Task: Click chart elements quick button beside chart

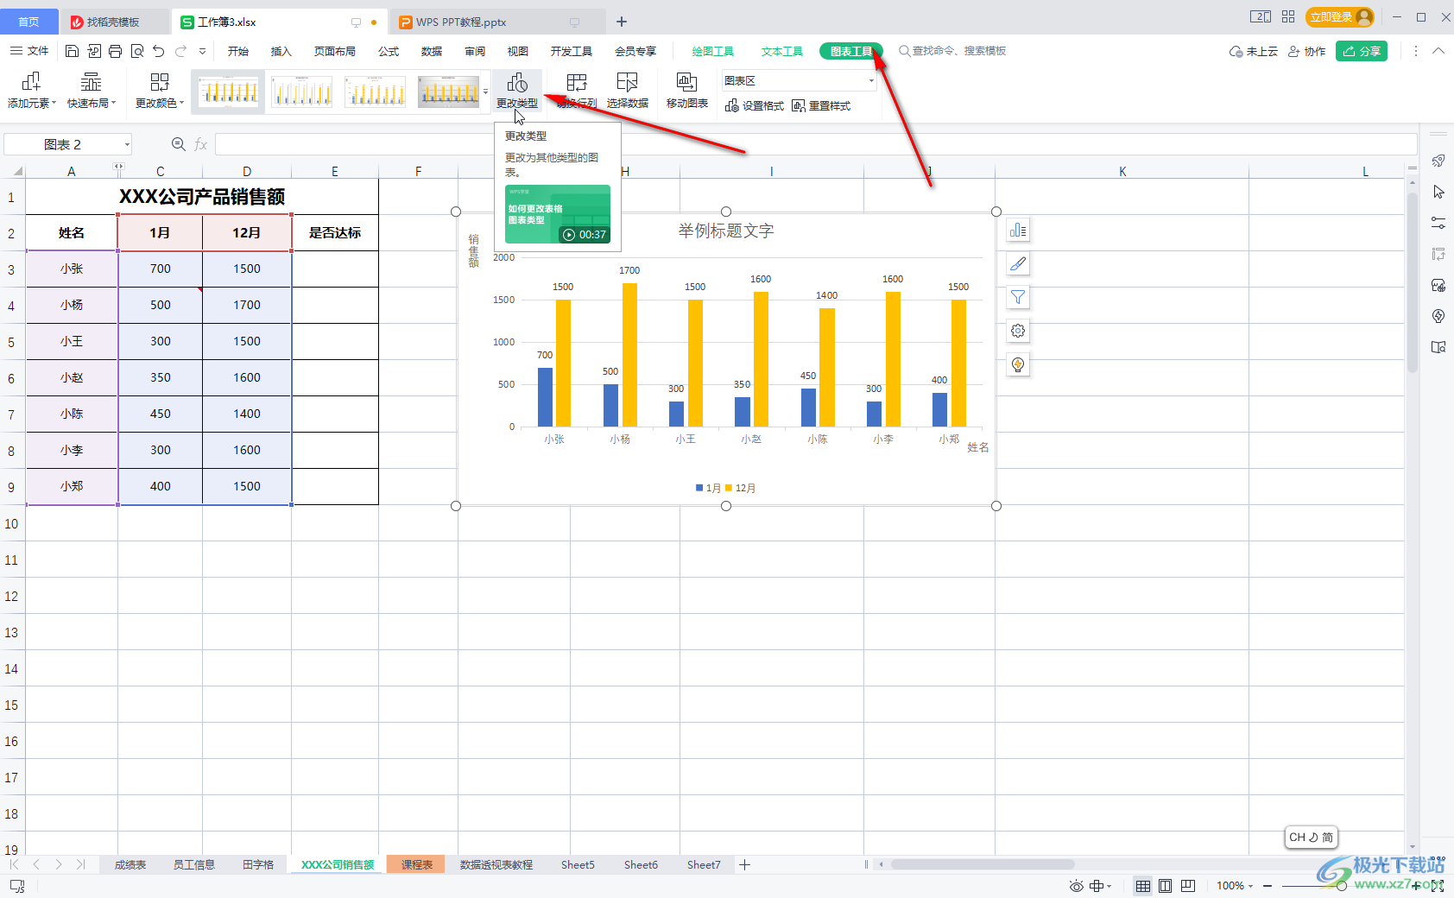Action: (x=1018, y=231)
